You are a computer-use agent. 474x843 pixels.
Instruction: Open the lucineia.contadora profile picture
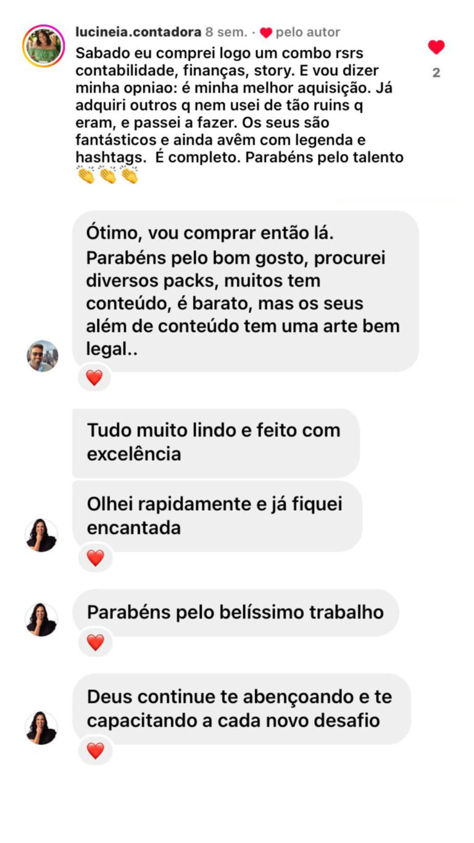(44, 46)
